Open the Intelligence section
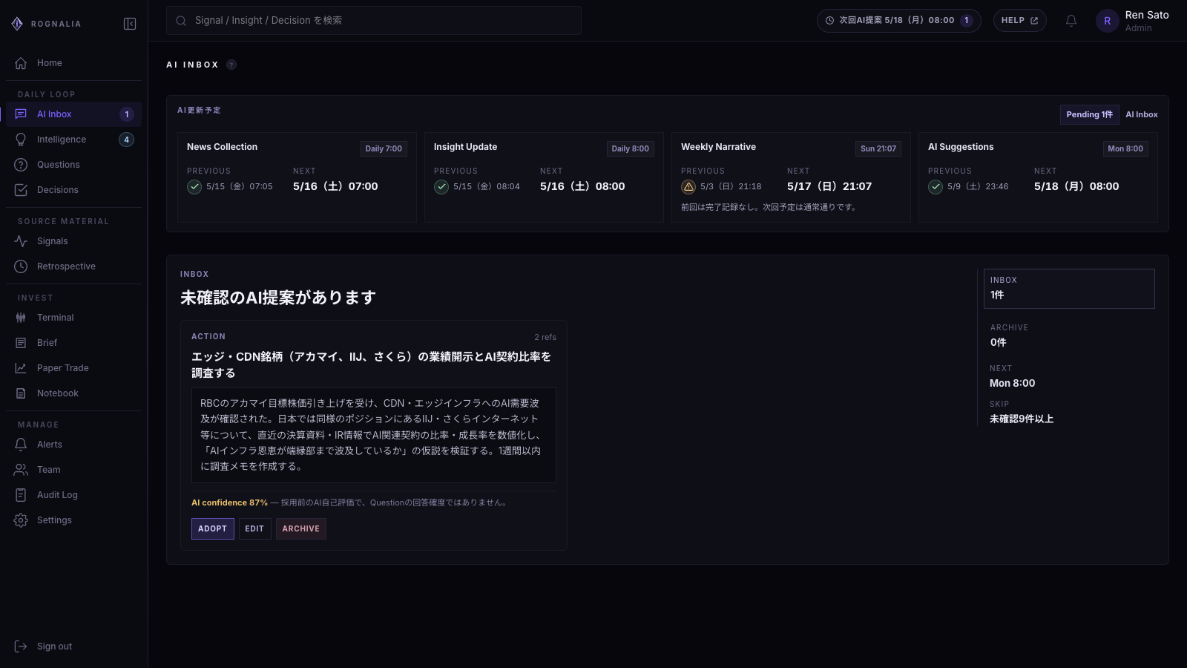 [73, 140]
